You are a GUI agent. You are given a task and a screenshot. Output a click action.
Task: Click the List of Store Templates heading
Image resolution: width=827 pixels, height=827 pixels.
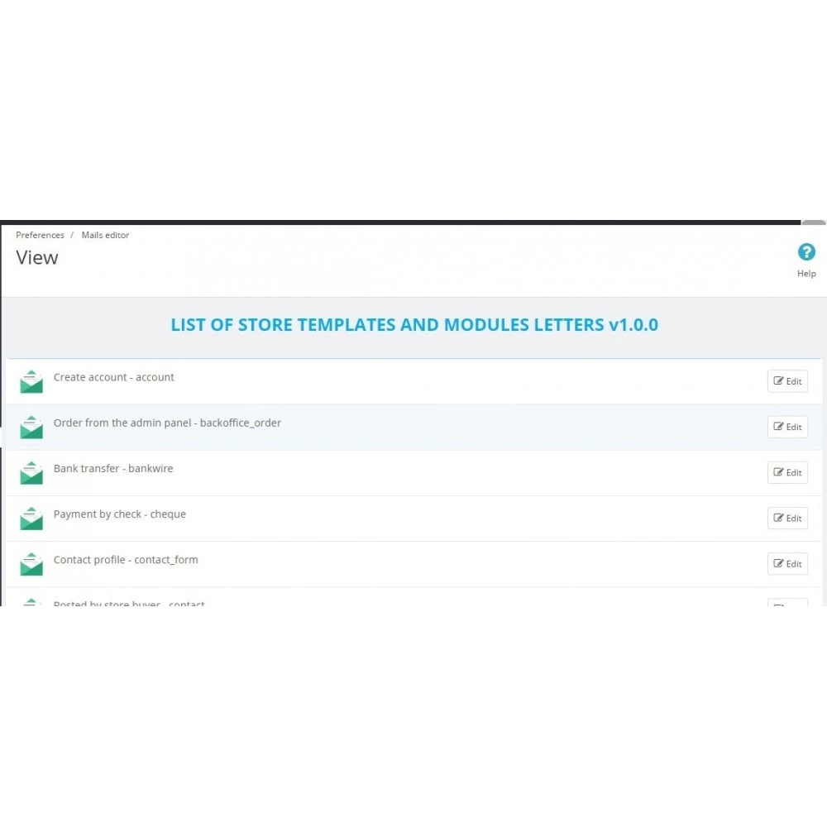coord(414,325)
